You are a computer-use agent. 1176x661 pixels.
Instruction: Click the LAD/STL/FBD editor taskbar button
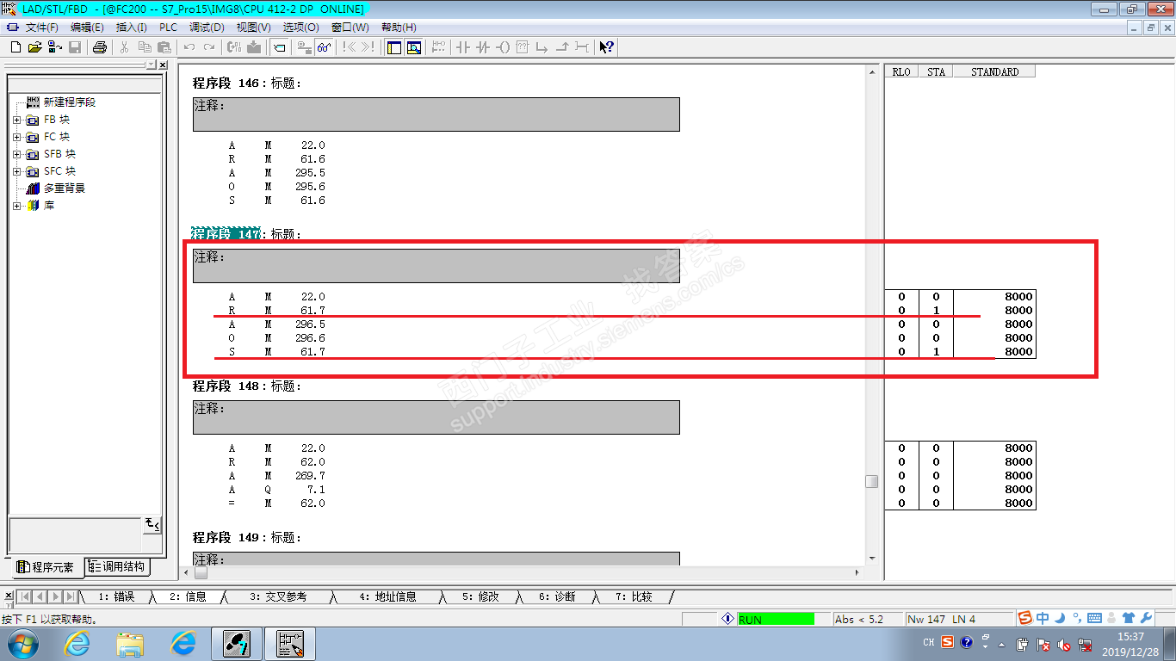pyautogui.click(x=289, y=644)
